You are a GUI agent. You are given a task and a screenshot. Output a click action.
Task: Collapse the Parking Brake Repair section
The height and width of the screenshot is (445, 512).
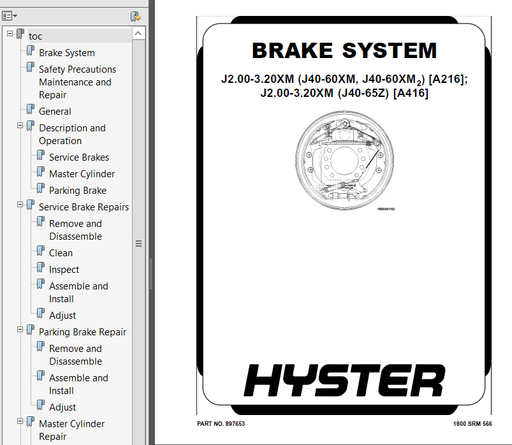click(20, 330)
